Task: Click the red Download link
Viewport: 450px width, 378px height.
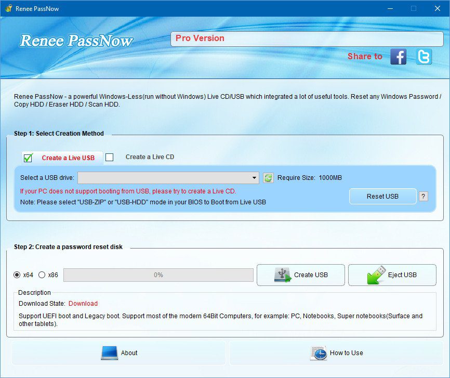Action: coord(83,304)
